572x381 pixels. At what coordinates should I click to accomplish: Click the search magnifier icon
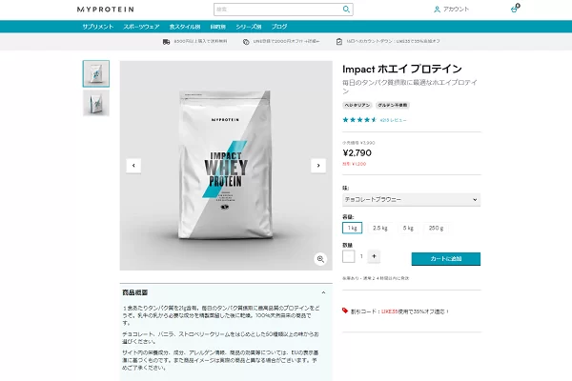tap(346, 10)
